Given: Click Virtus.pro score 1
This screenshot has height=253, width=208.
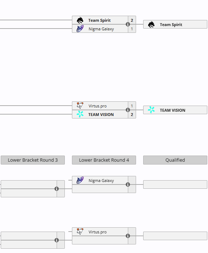Looking at the screenshot, I should click(x=132, y=106).
